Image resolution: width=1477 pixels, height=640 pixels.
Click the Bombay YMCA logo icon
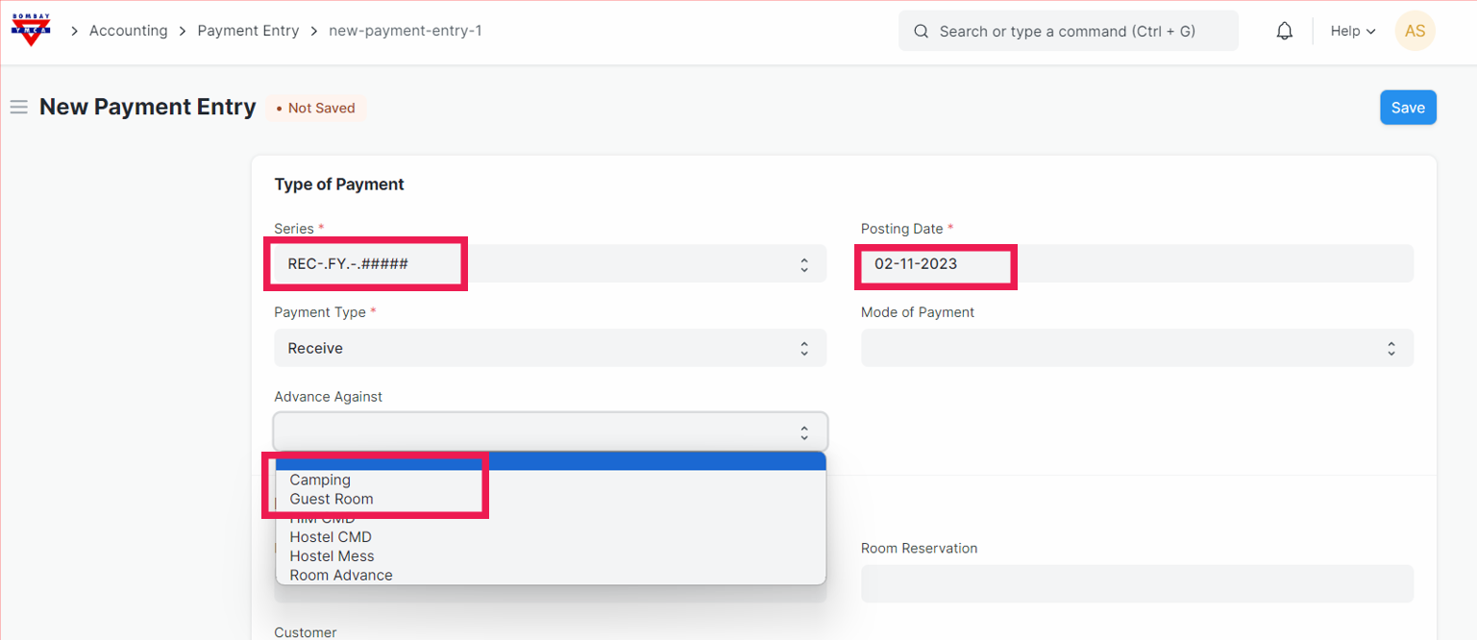pyautogui.click(x=30, y=31)
